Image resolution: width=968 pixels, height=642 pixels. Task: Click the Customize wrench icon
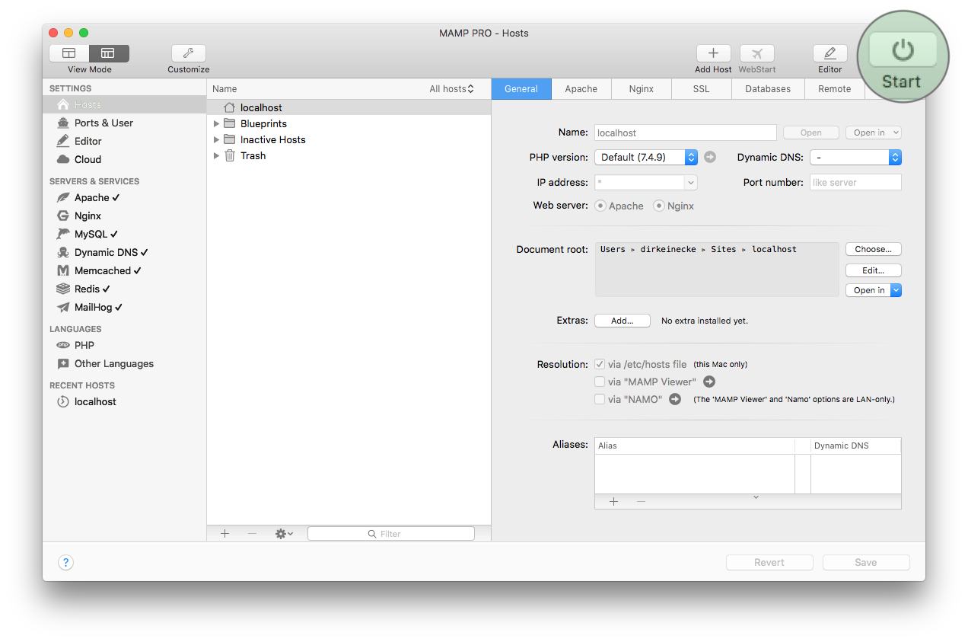click(188, 53)
